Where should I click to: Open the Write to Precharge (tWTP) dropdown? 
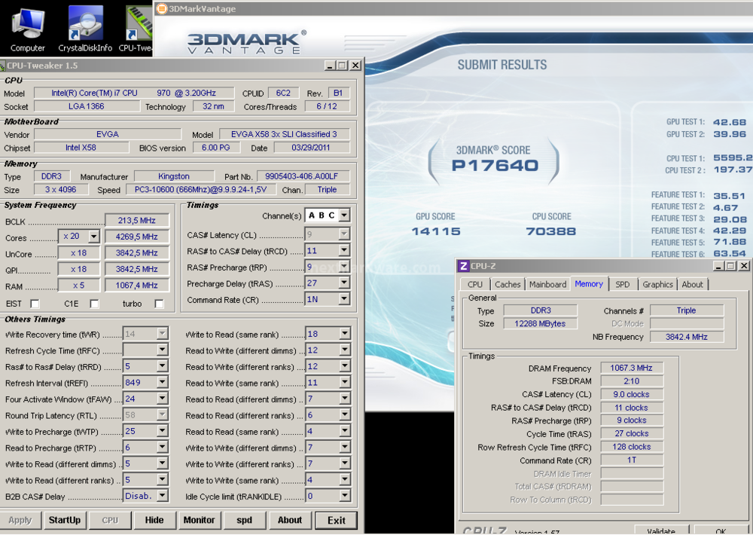coord(163,431)
